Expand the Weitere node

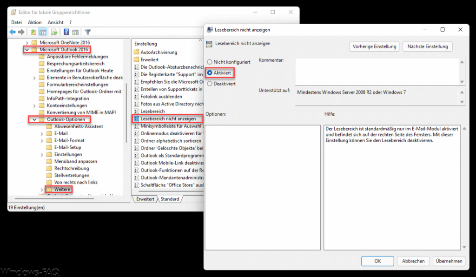click(x=41, y=190)
